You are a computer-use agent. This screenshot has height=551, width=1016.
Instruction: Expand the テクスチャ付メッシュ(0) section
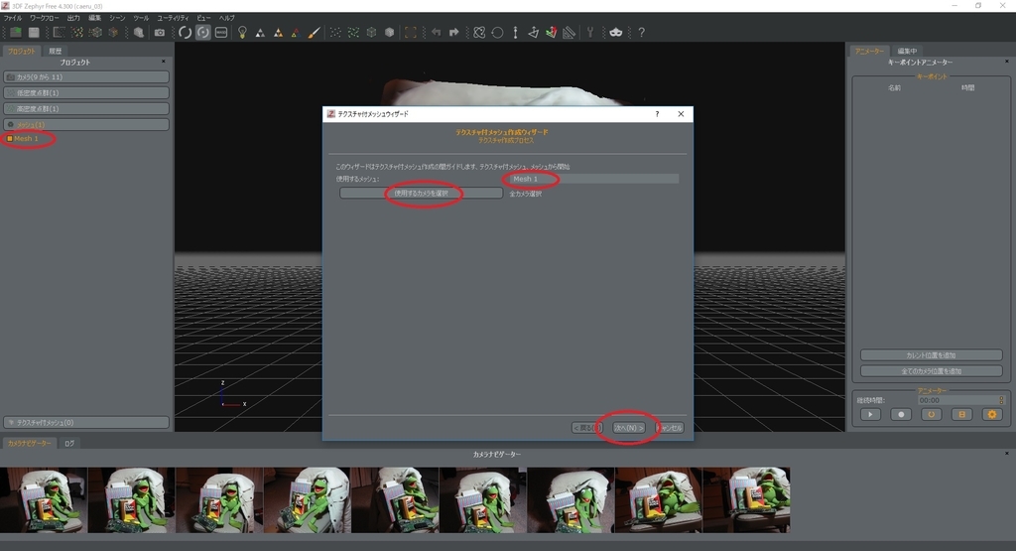tap(86, 422)
